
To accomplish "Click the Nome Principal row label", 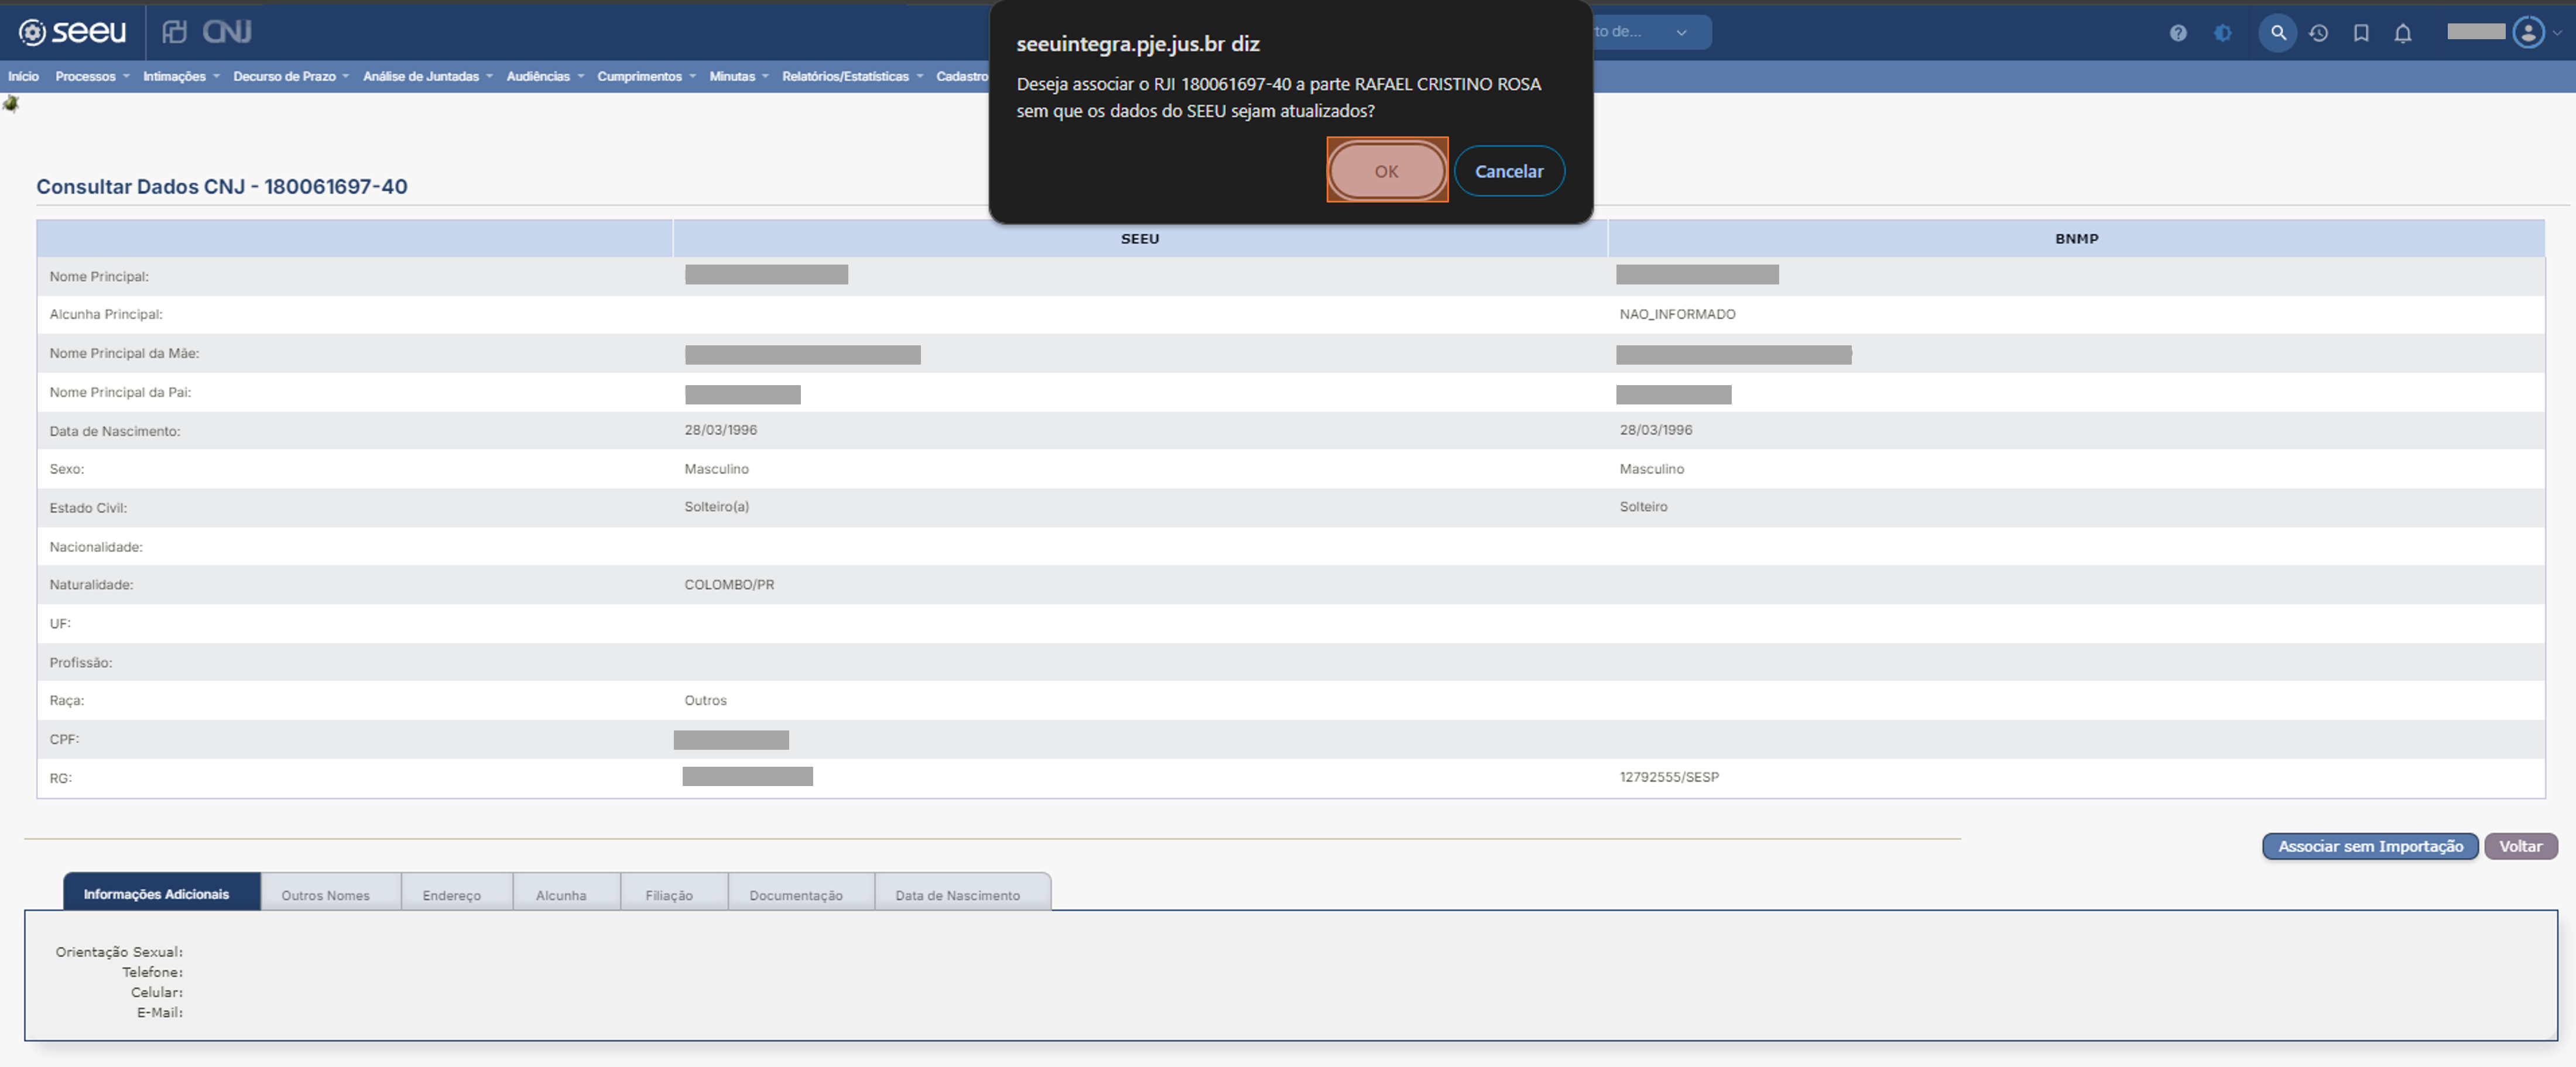I will coord(99,276).
